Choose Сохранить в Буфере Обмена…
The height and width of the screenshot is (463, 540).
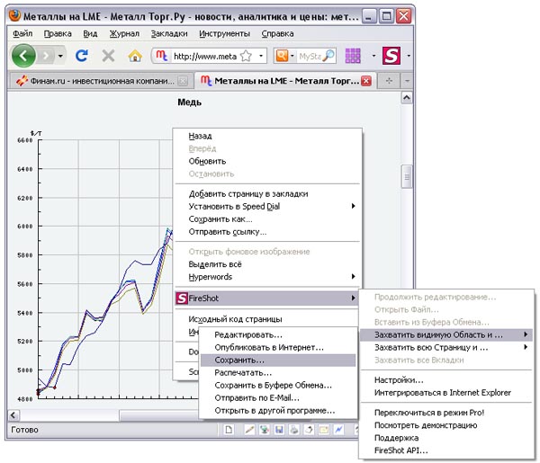coord(278,386)
